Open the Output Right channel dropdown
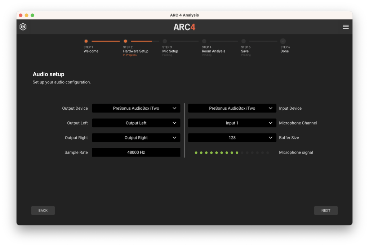The width and height of the screenshot is (369, 247). (x=136, y=138)
